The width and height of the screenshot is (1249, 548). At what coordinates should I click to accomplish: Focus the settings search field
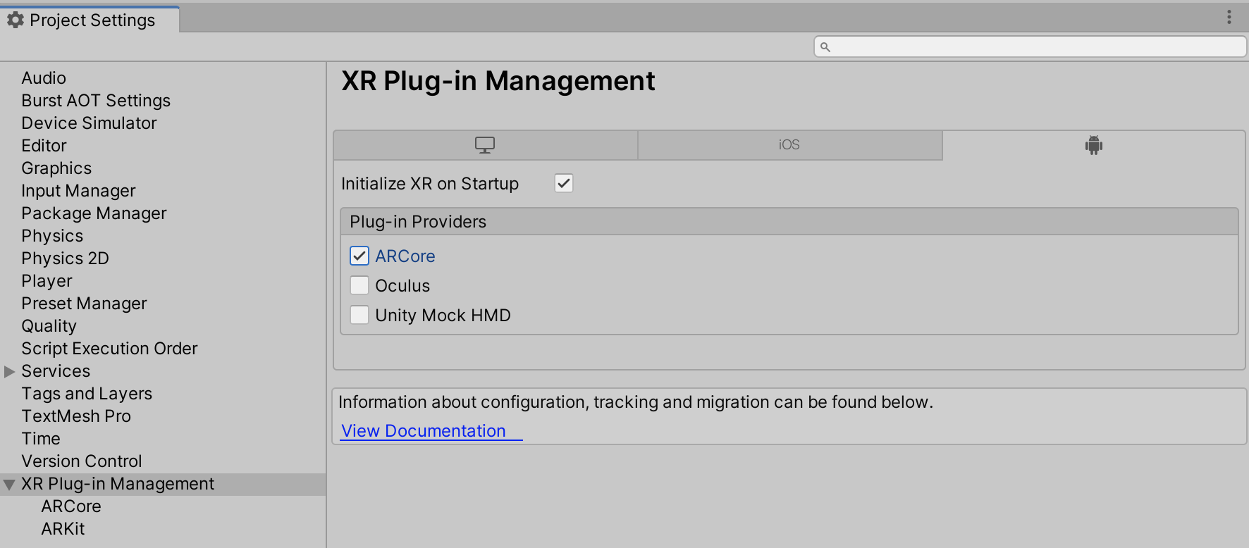pyautogui.click(x=1030, y=47)
